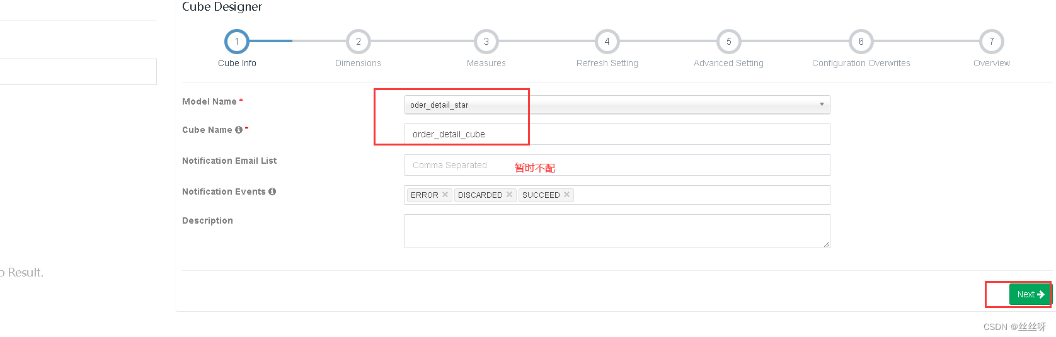Go to step 2 Dimensions
The image size is (1056, 337).
(359, 42)
